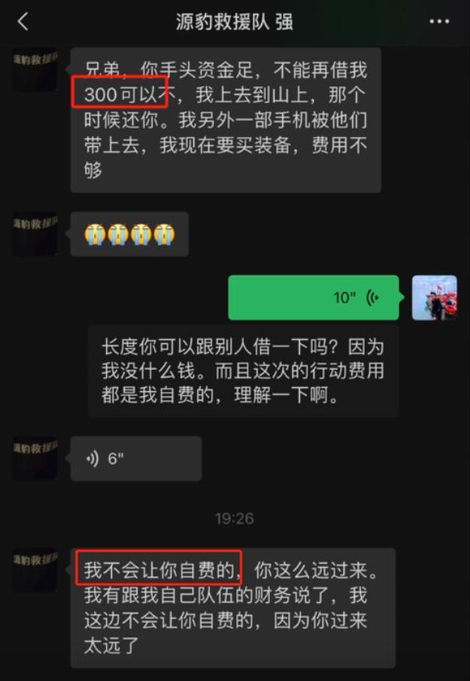Tap the speaker icon in the 6" voice bubble

coord(93,458)
